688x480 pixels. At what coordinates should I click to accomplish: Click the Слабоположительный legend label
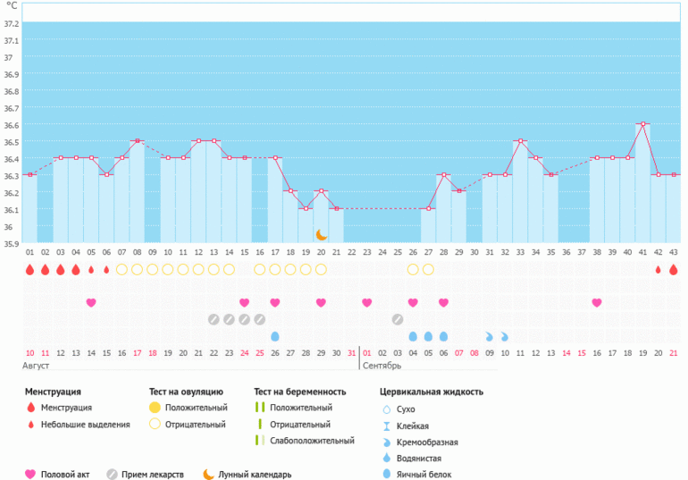312,441
